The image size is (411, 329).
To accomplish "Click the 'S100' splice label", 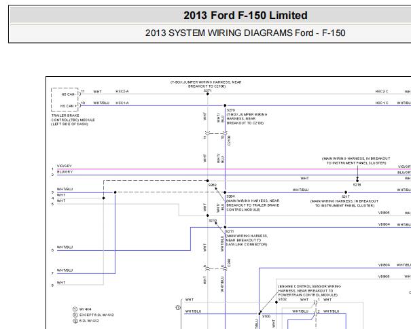I will click(266, 316).
